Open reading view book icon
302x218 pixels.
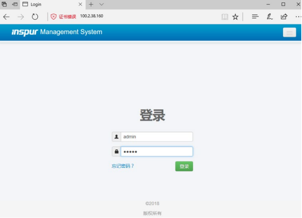pyautogui.click(x=225, y=17)
